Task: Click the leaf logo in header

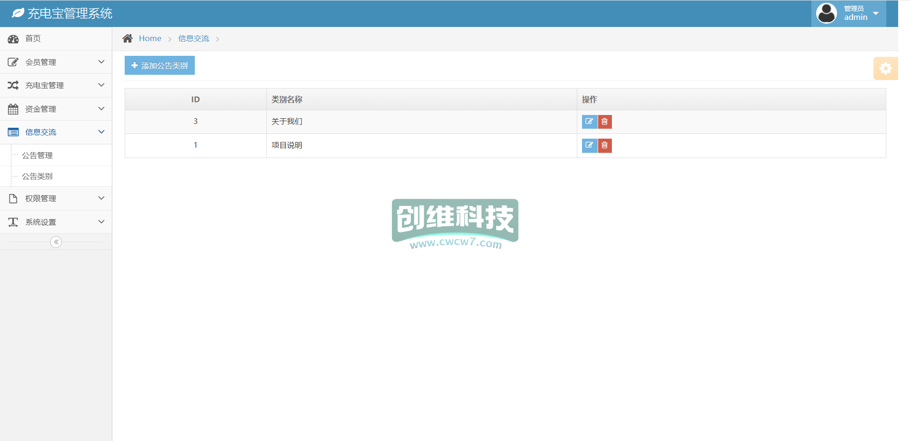Action: click(18, 13)
